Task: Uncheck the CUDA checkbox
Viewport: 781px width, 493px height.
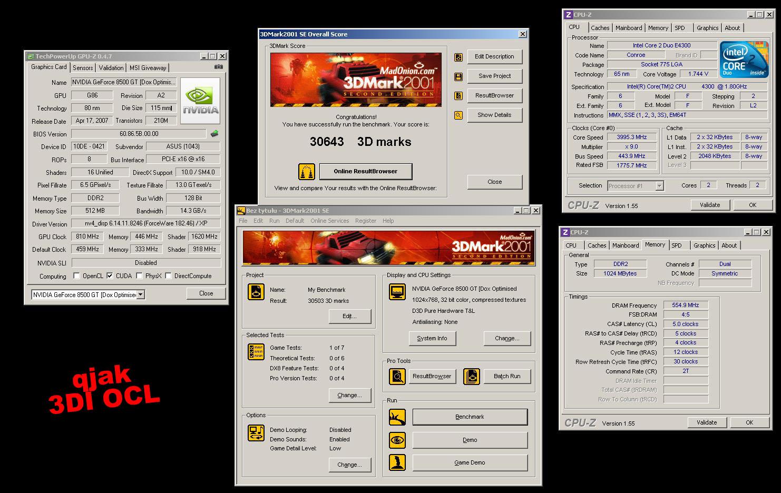Action: coord(110,275)
